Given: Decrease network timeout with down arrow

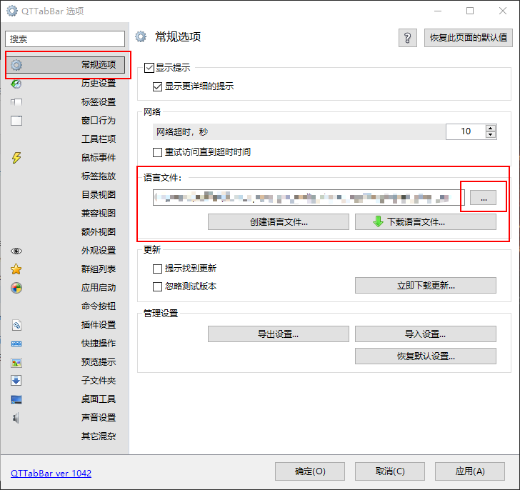Looking at the screenshot, I should pos(491,135).
